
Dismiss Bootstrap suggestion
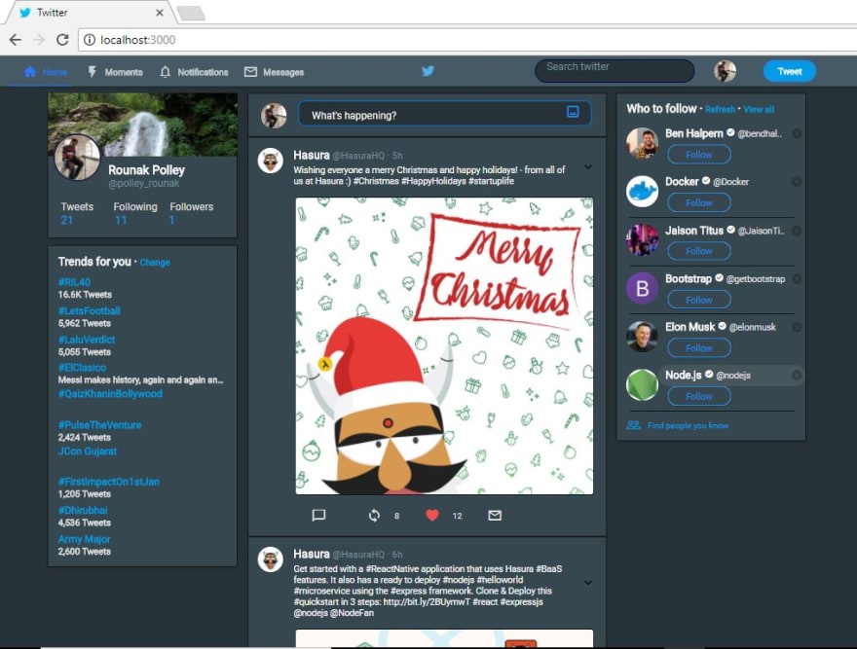797,278
